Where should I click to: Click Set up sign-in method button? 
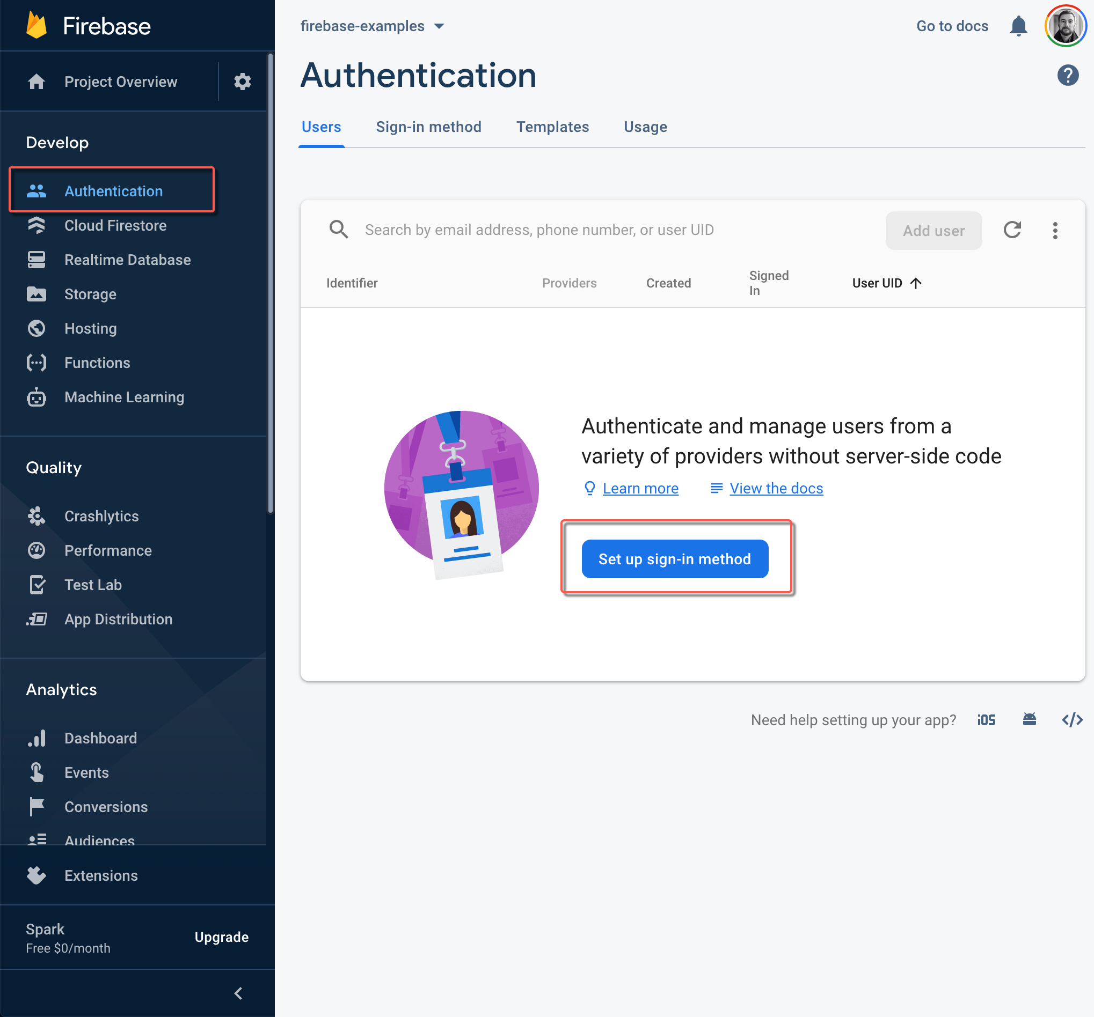pyautogui.click(x=675, y=558)
